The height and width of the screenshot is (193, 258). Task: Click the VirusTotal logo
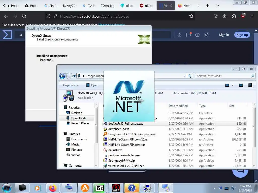point(7,35)
